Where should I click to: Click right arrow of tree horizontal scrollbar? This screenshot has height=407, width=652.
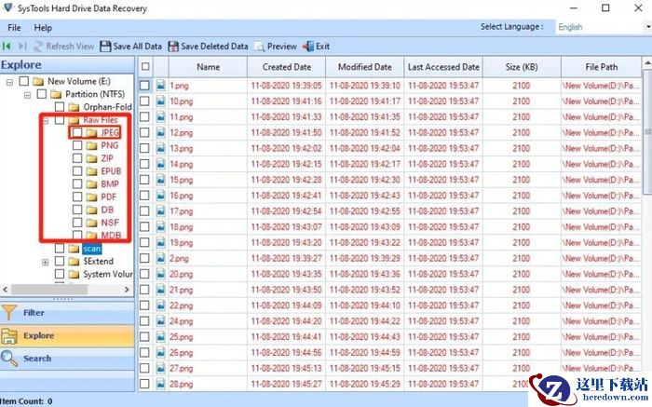pos(127,290)
